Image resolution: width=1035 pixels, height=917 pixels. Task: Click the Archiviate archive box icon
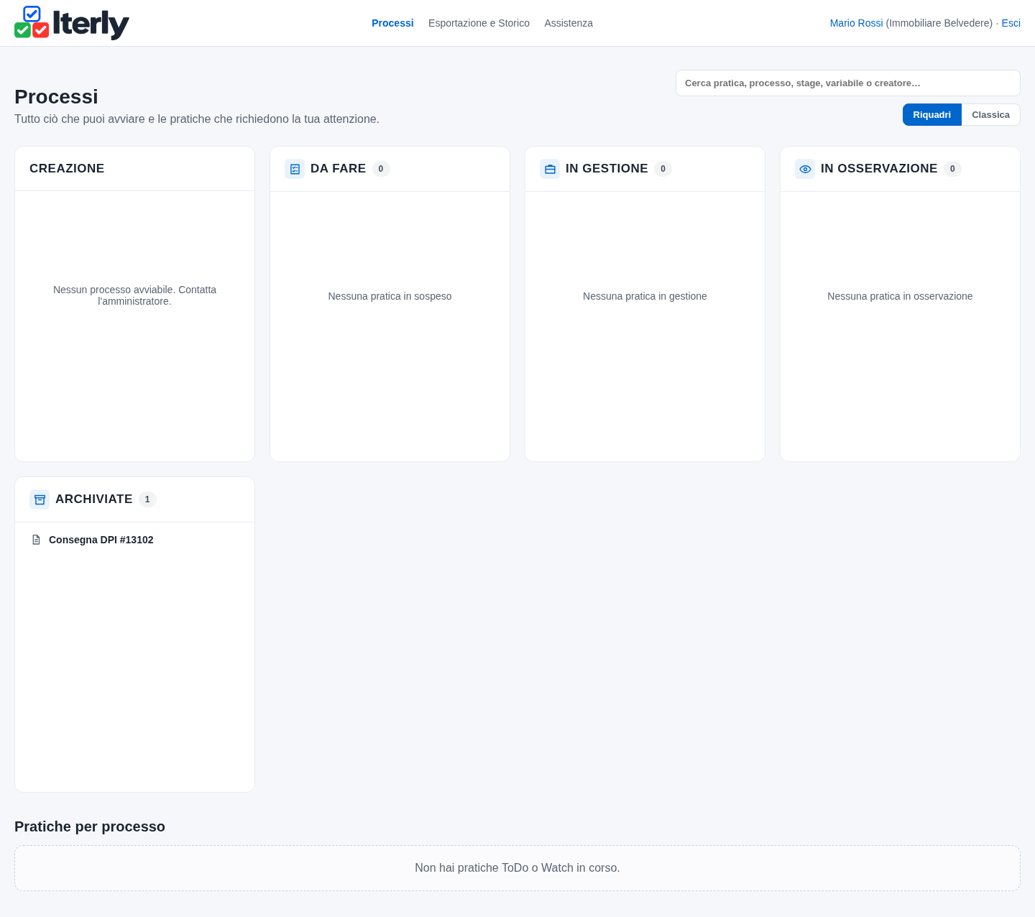tap(40, 499)
